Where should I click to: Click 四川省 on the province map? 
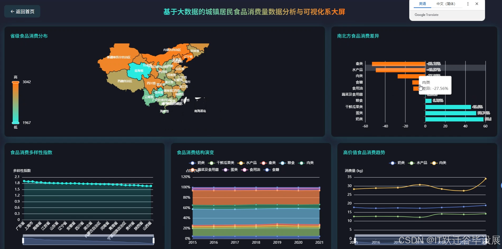[x=151, y=83]
